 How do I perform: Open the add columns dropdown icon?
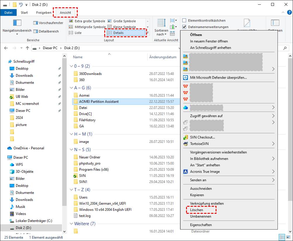point(173,27)
